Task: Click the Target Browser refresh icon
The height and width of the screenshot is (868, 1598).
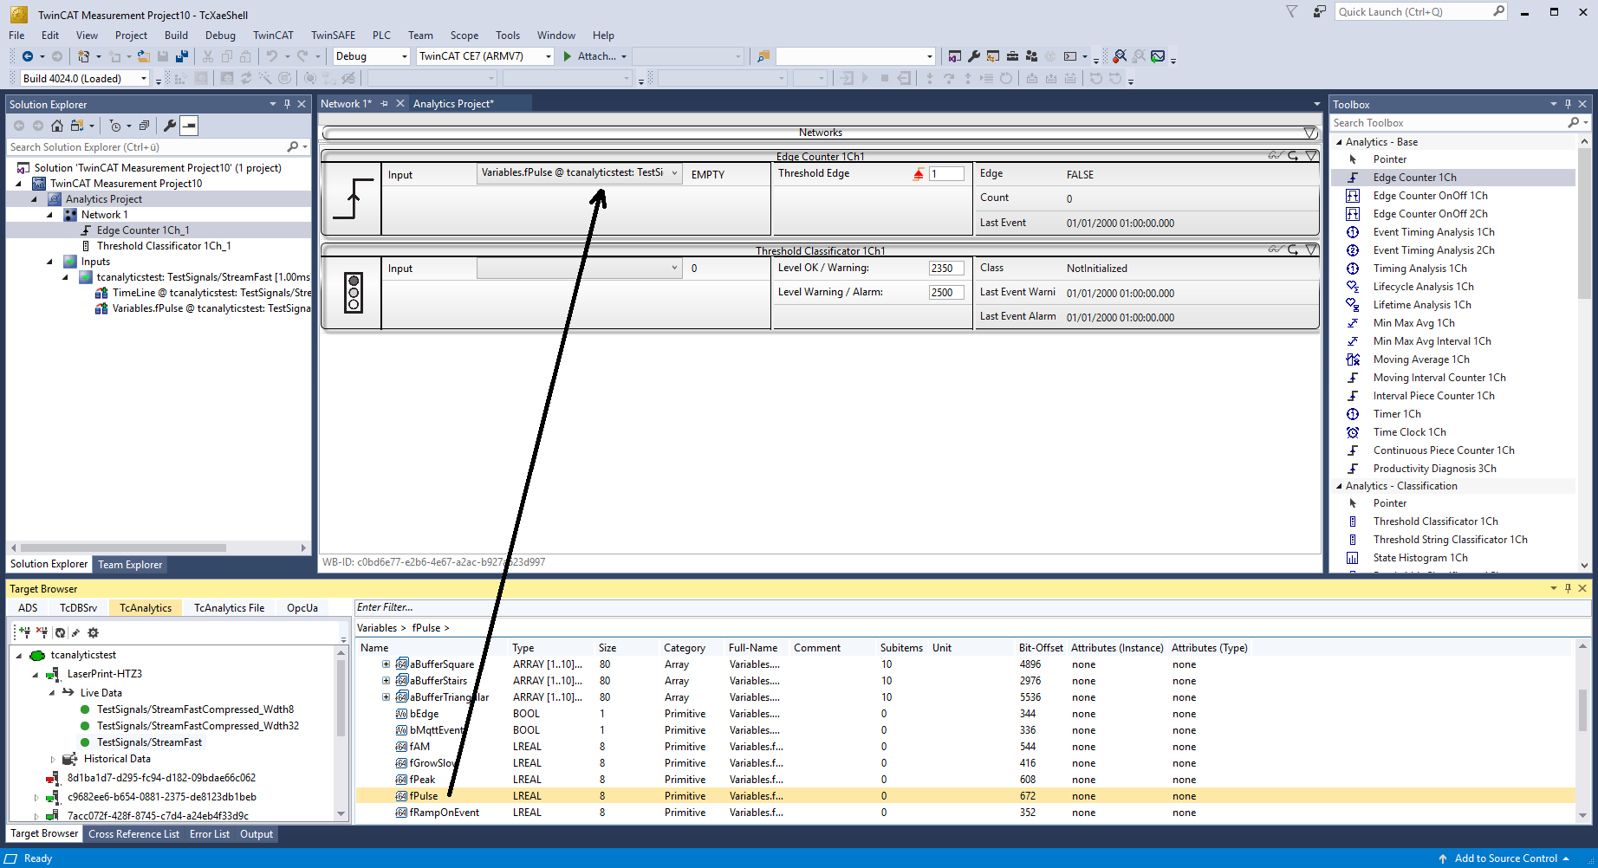Action: [60, 632]
